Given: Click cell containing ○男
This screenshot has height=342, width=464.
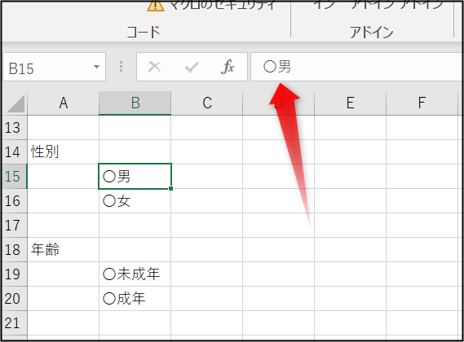Looking at the screenshot, I should tap(135, 177).
